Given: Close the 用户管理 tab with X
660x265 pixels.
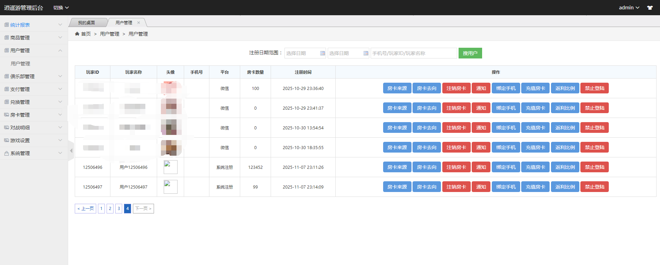Looking at the screenshot, I should [x=138, y=23].
